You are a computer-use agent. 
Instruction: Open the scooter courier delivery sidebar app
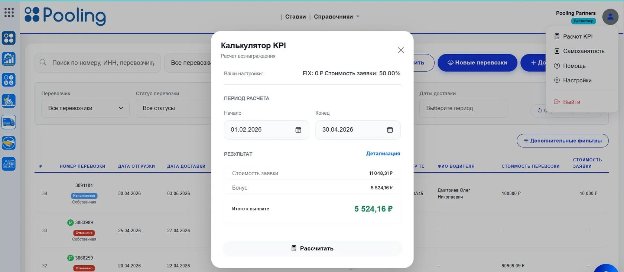coord(9,101)
